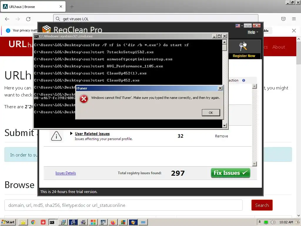Click the search magnifier in address bar
The image size is (301, 226).
[58, 19]
